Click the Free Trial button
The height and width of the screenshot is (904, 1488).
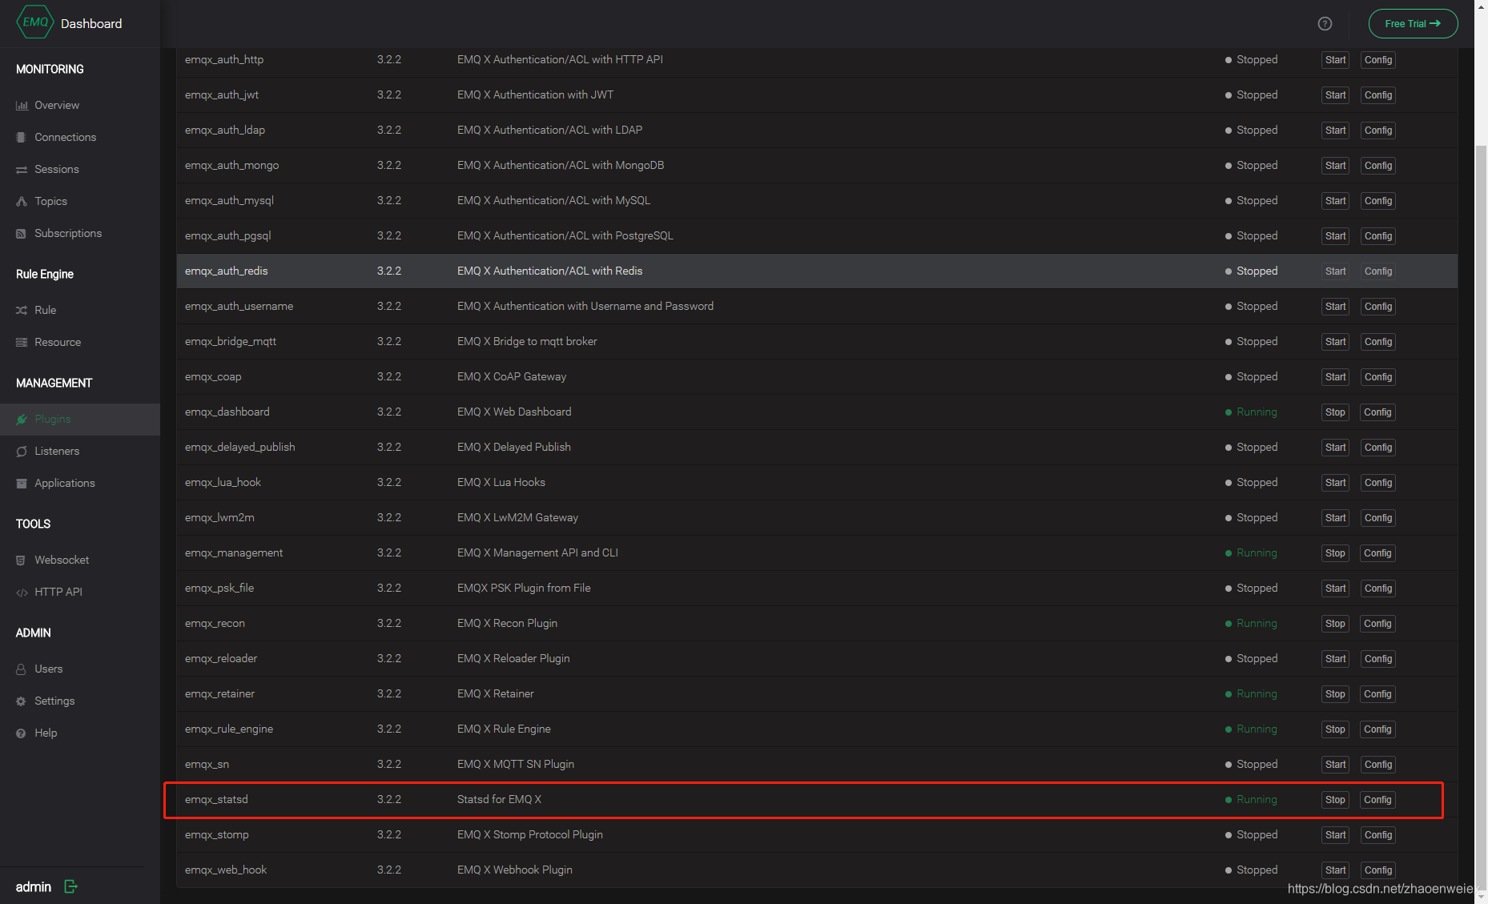pyautogui.click(x=1413, y=24)
